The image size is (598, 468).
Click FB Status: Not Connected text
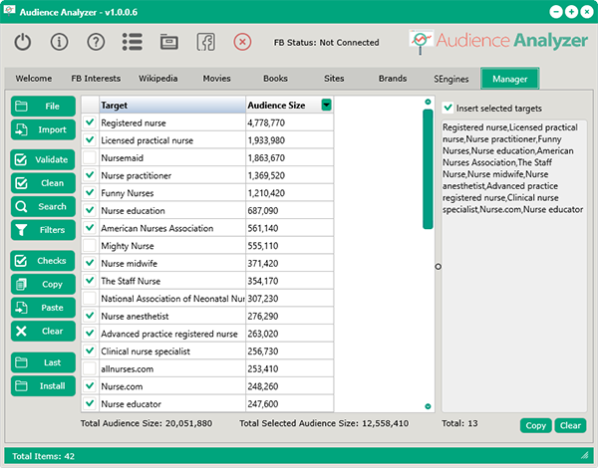coord(327,42)
